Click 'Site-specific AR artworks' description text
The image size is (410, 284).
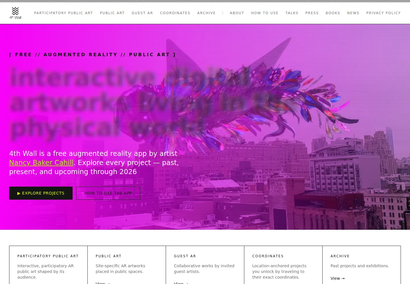(x=120, y=269)
